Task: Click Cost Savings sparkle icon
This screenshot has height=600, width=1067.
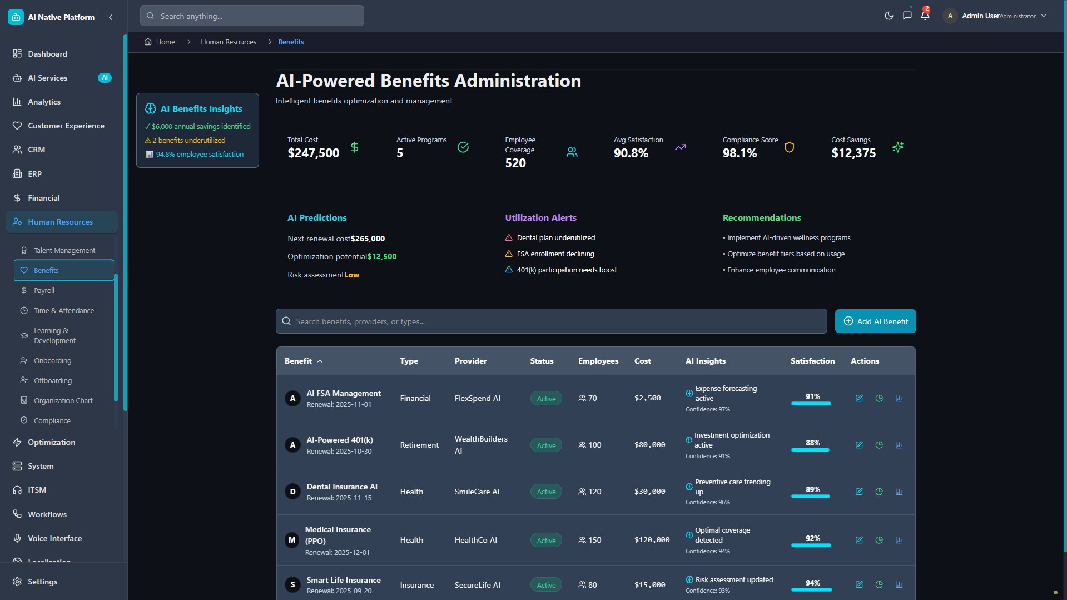Action: (898, 147)
